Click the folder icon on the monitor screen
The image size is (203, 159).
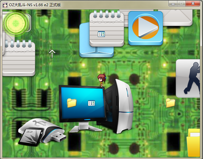pos(72,103)
